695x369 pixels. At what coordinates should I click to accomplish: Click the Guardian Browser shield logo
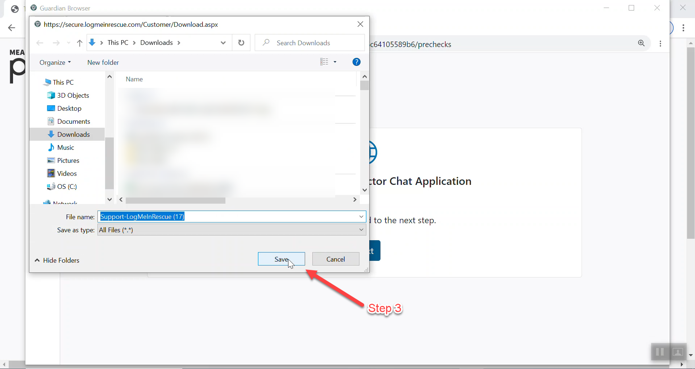pyautogui.click(x=34, y=8)
